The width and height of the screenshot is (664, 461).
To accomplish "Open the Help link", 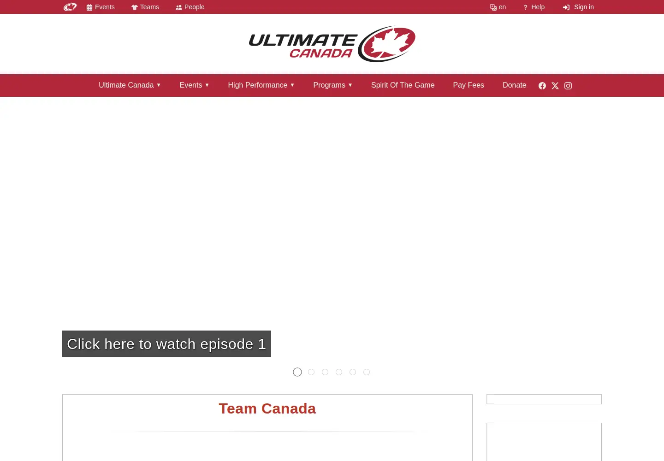I will pos(534,7).
